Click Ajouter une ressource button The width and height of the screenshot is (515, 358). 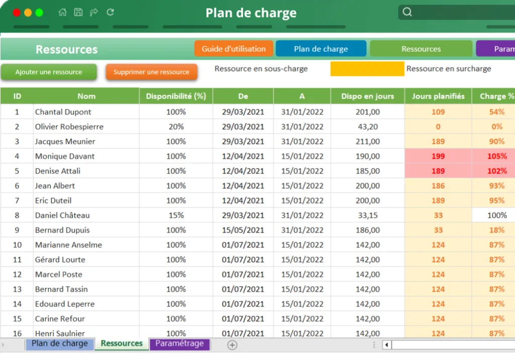(x=49, y=72)
